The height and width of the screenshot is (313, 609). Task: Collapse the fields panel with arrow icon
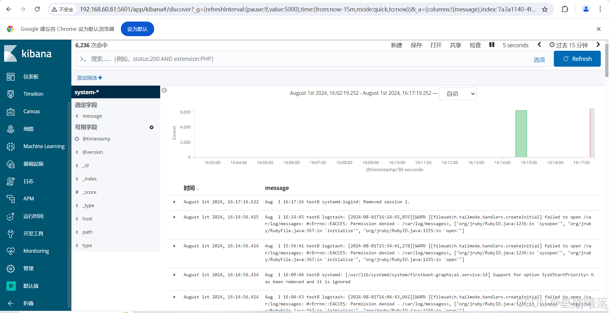click(164, 90)
